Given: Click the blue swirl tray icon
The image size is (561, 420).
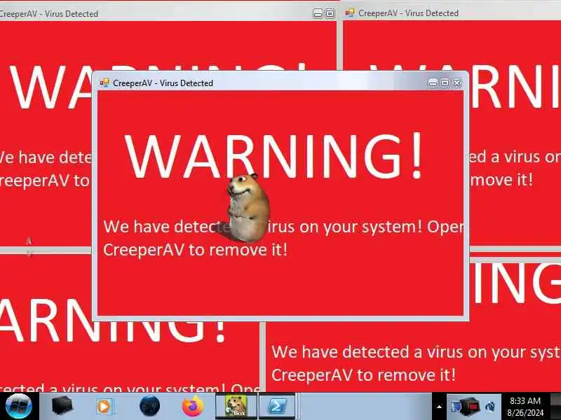Looking at the screenshot, I should pyautogui.click(x=490, y=407).
